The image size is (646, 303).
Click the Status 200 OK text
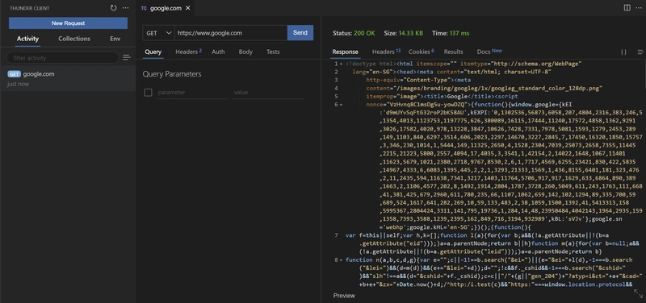[x=354, y=33]
